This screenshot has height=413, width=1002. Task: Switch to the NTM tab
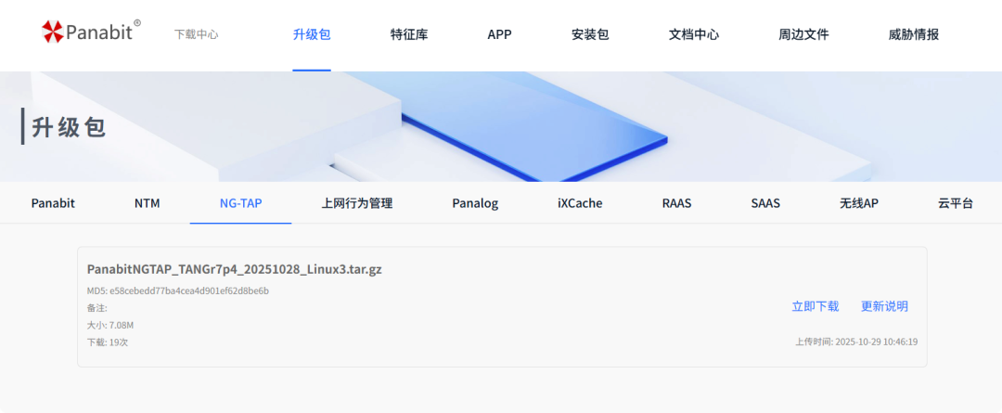coord(147,203)
